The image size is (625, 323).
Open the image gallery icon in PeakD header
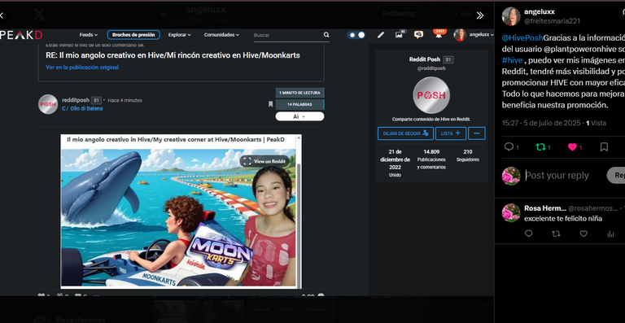[400, 34]
